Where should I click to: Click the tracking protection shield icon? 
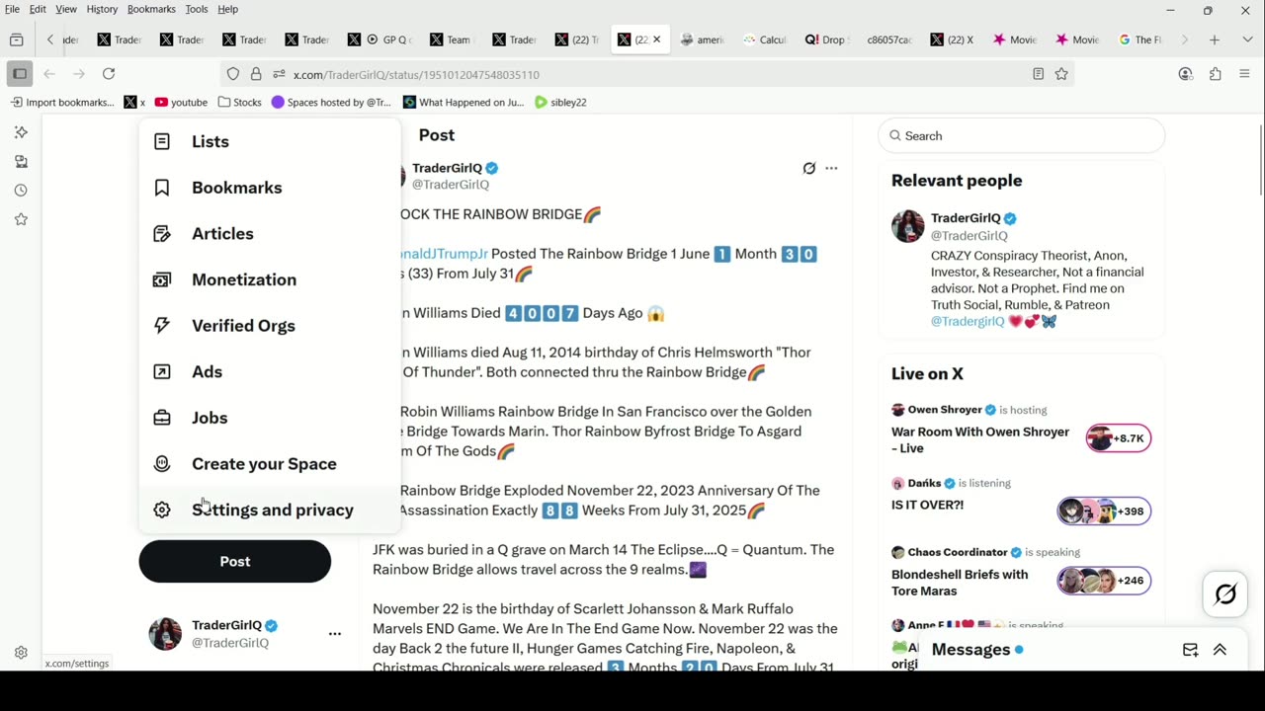[x=233, y=74]
